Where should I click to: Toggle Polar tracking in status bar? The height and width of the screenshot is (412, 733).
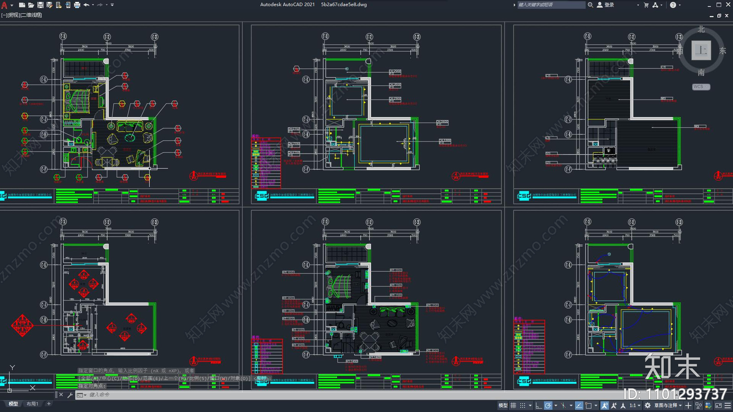coord(548,406)
